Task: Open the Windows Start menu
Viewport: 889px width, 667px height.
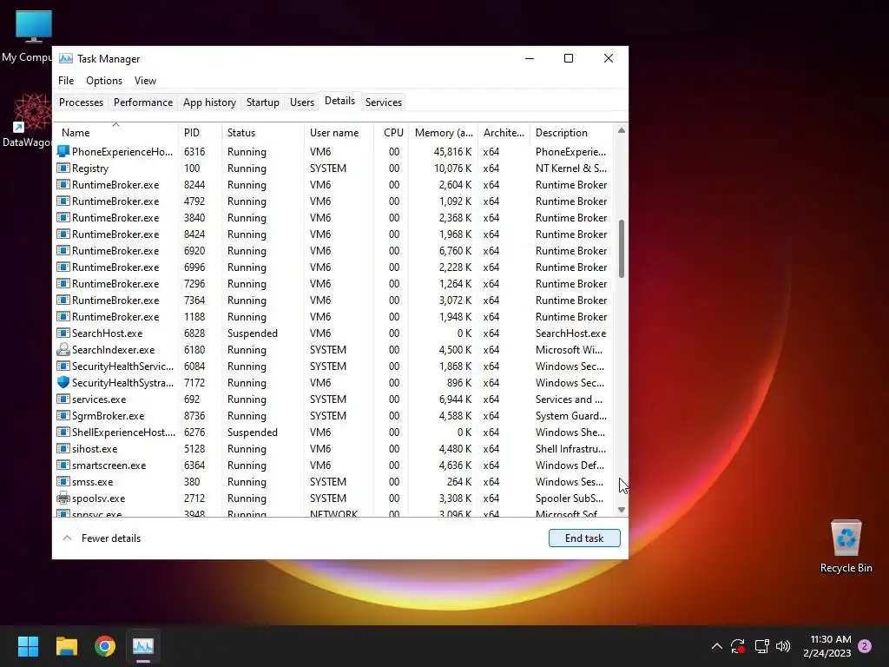Action: 28,646
